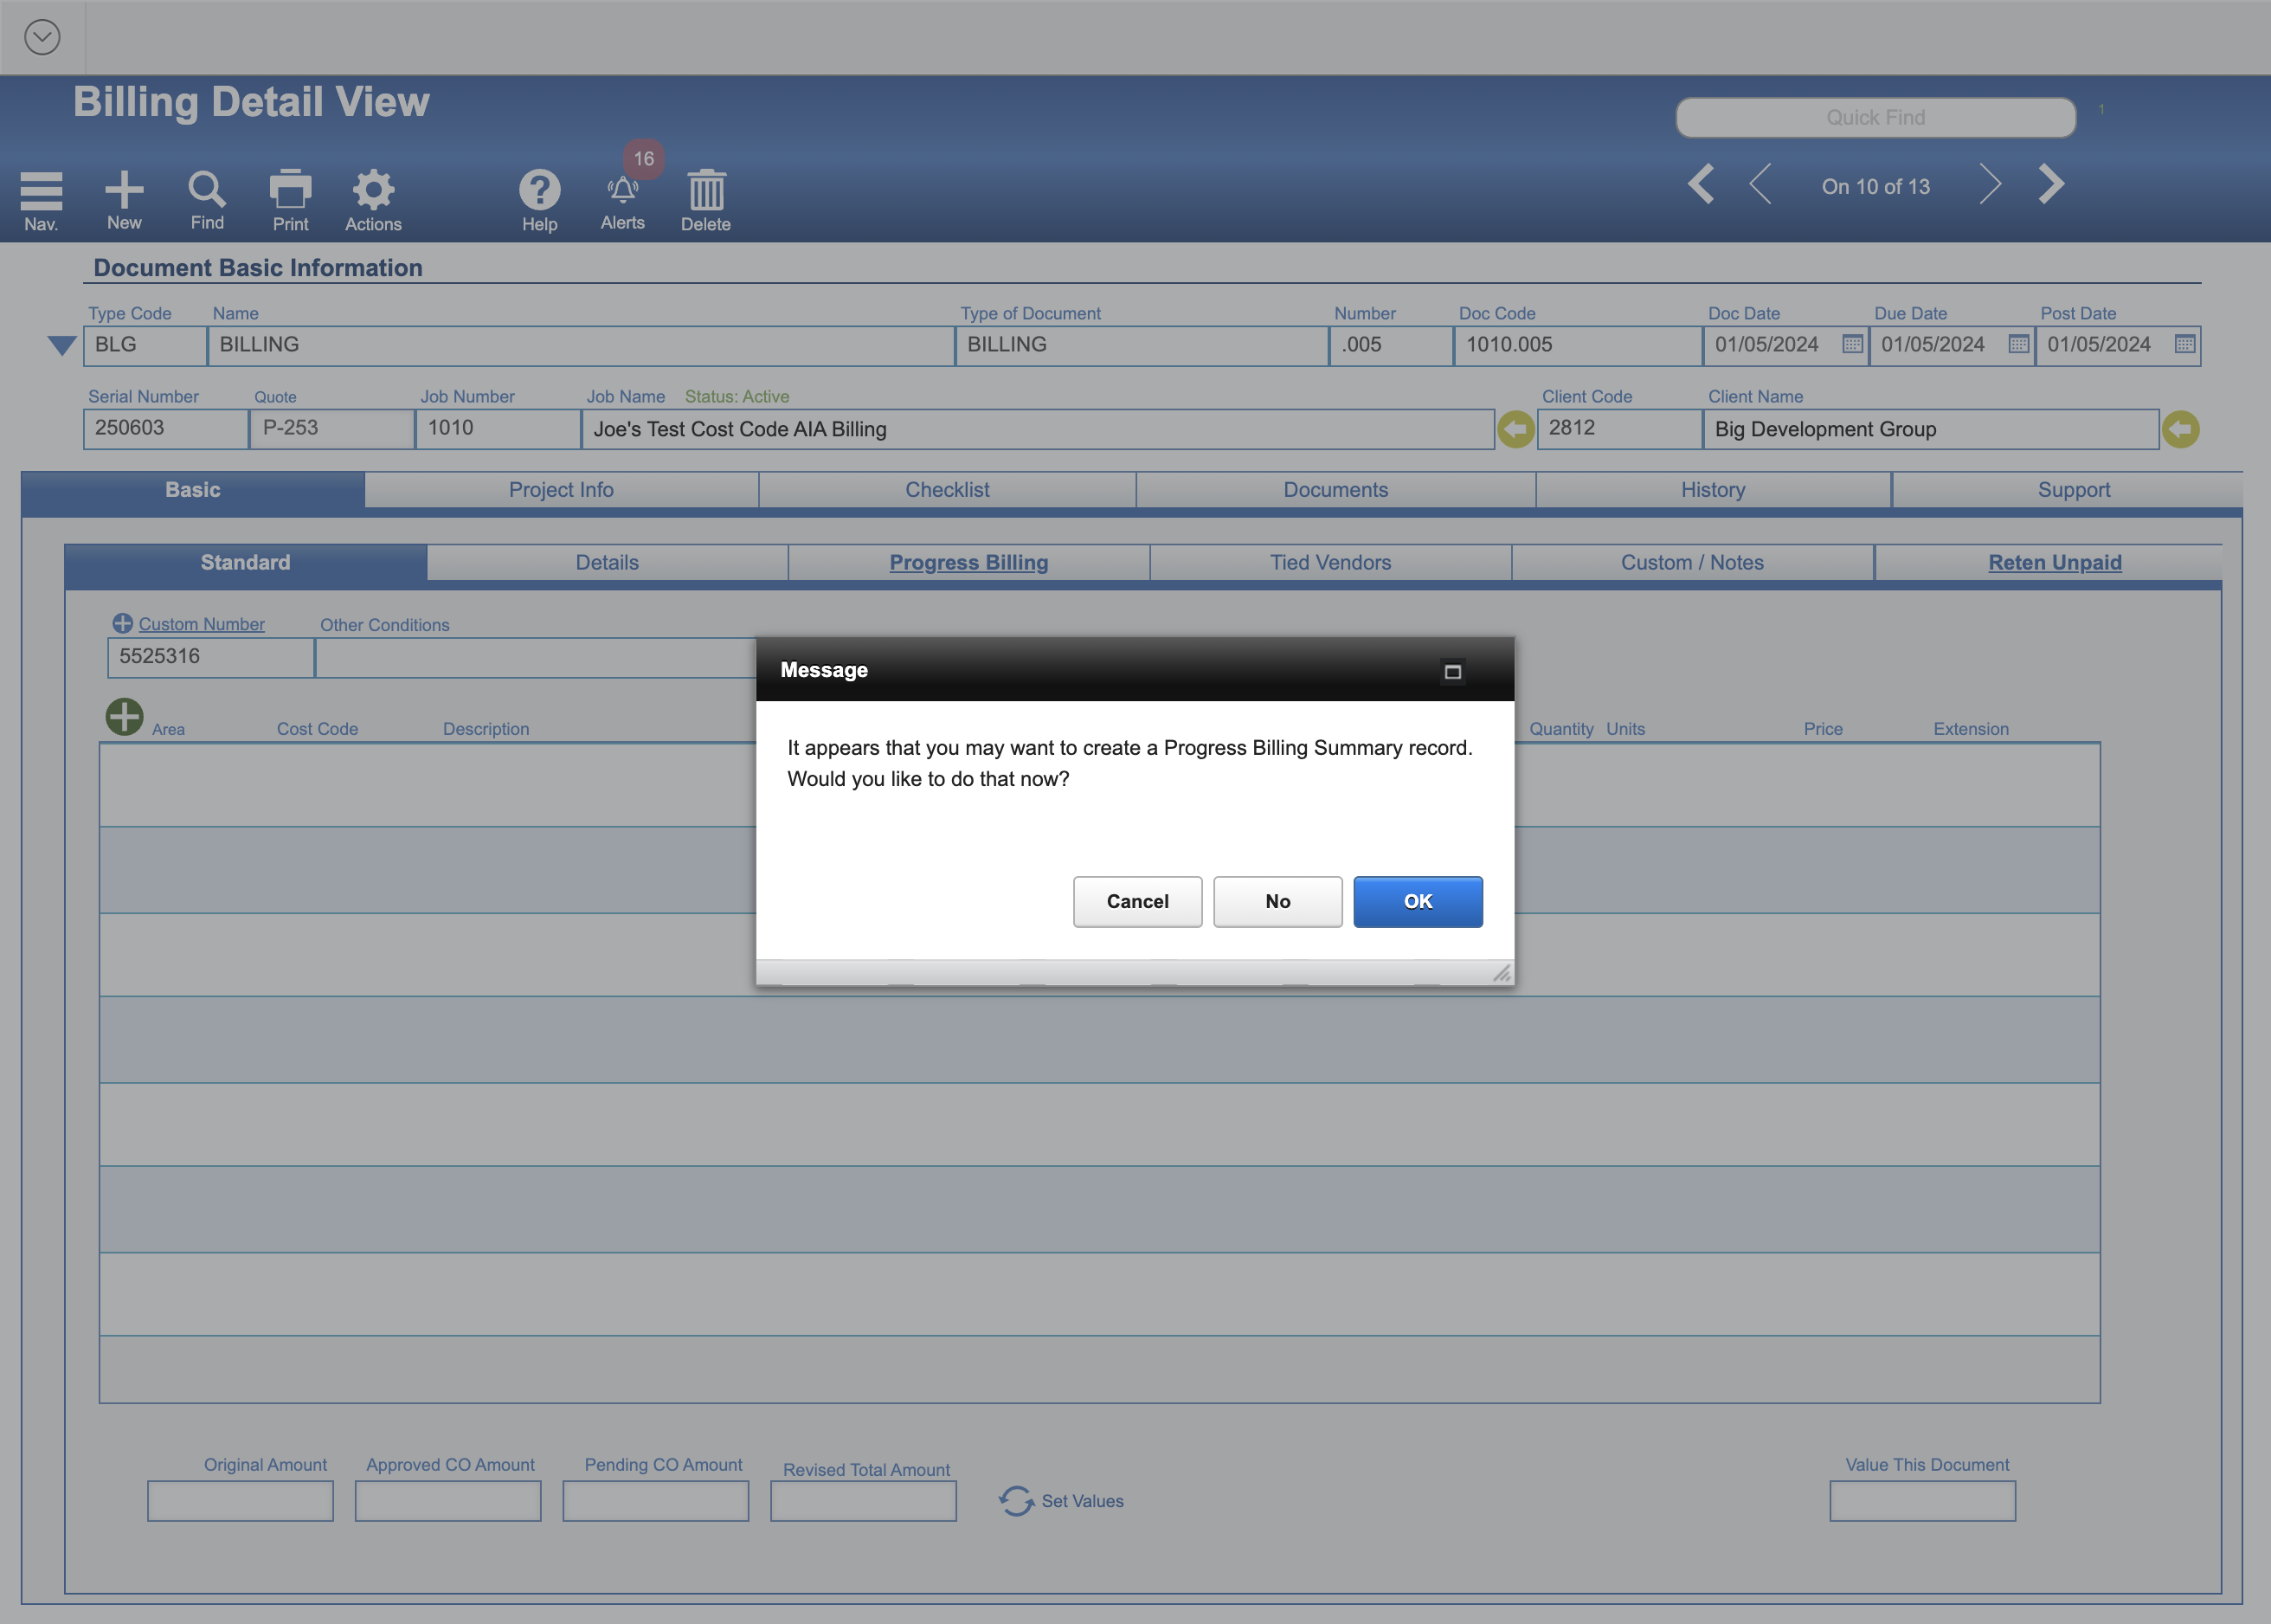Click No in Message dialog
Screen dimensions: 2271x1624
pos(1277,901)
